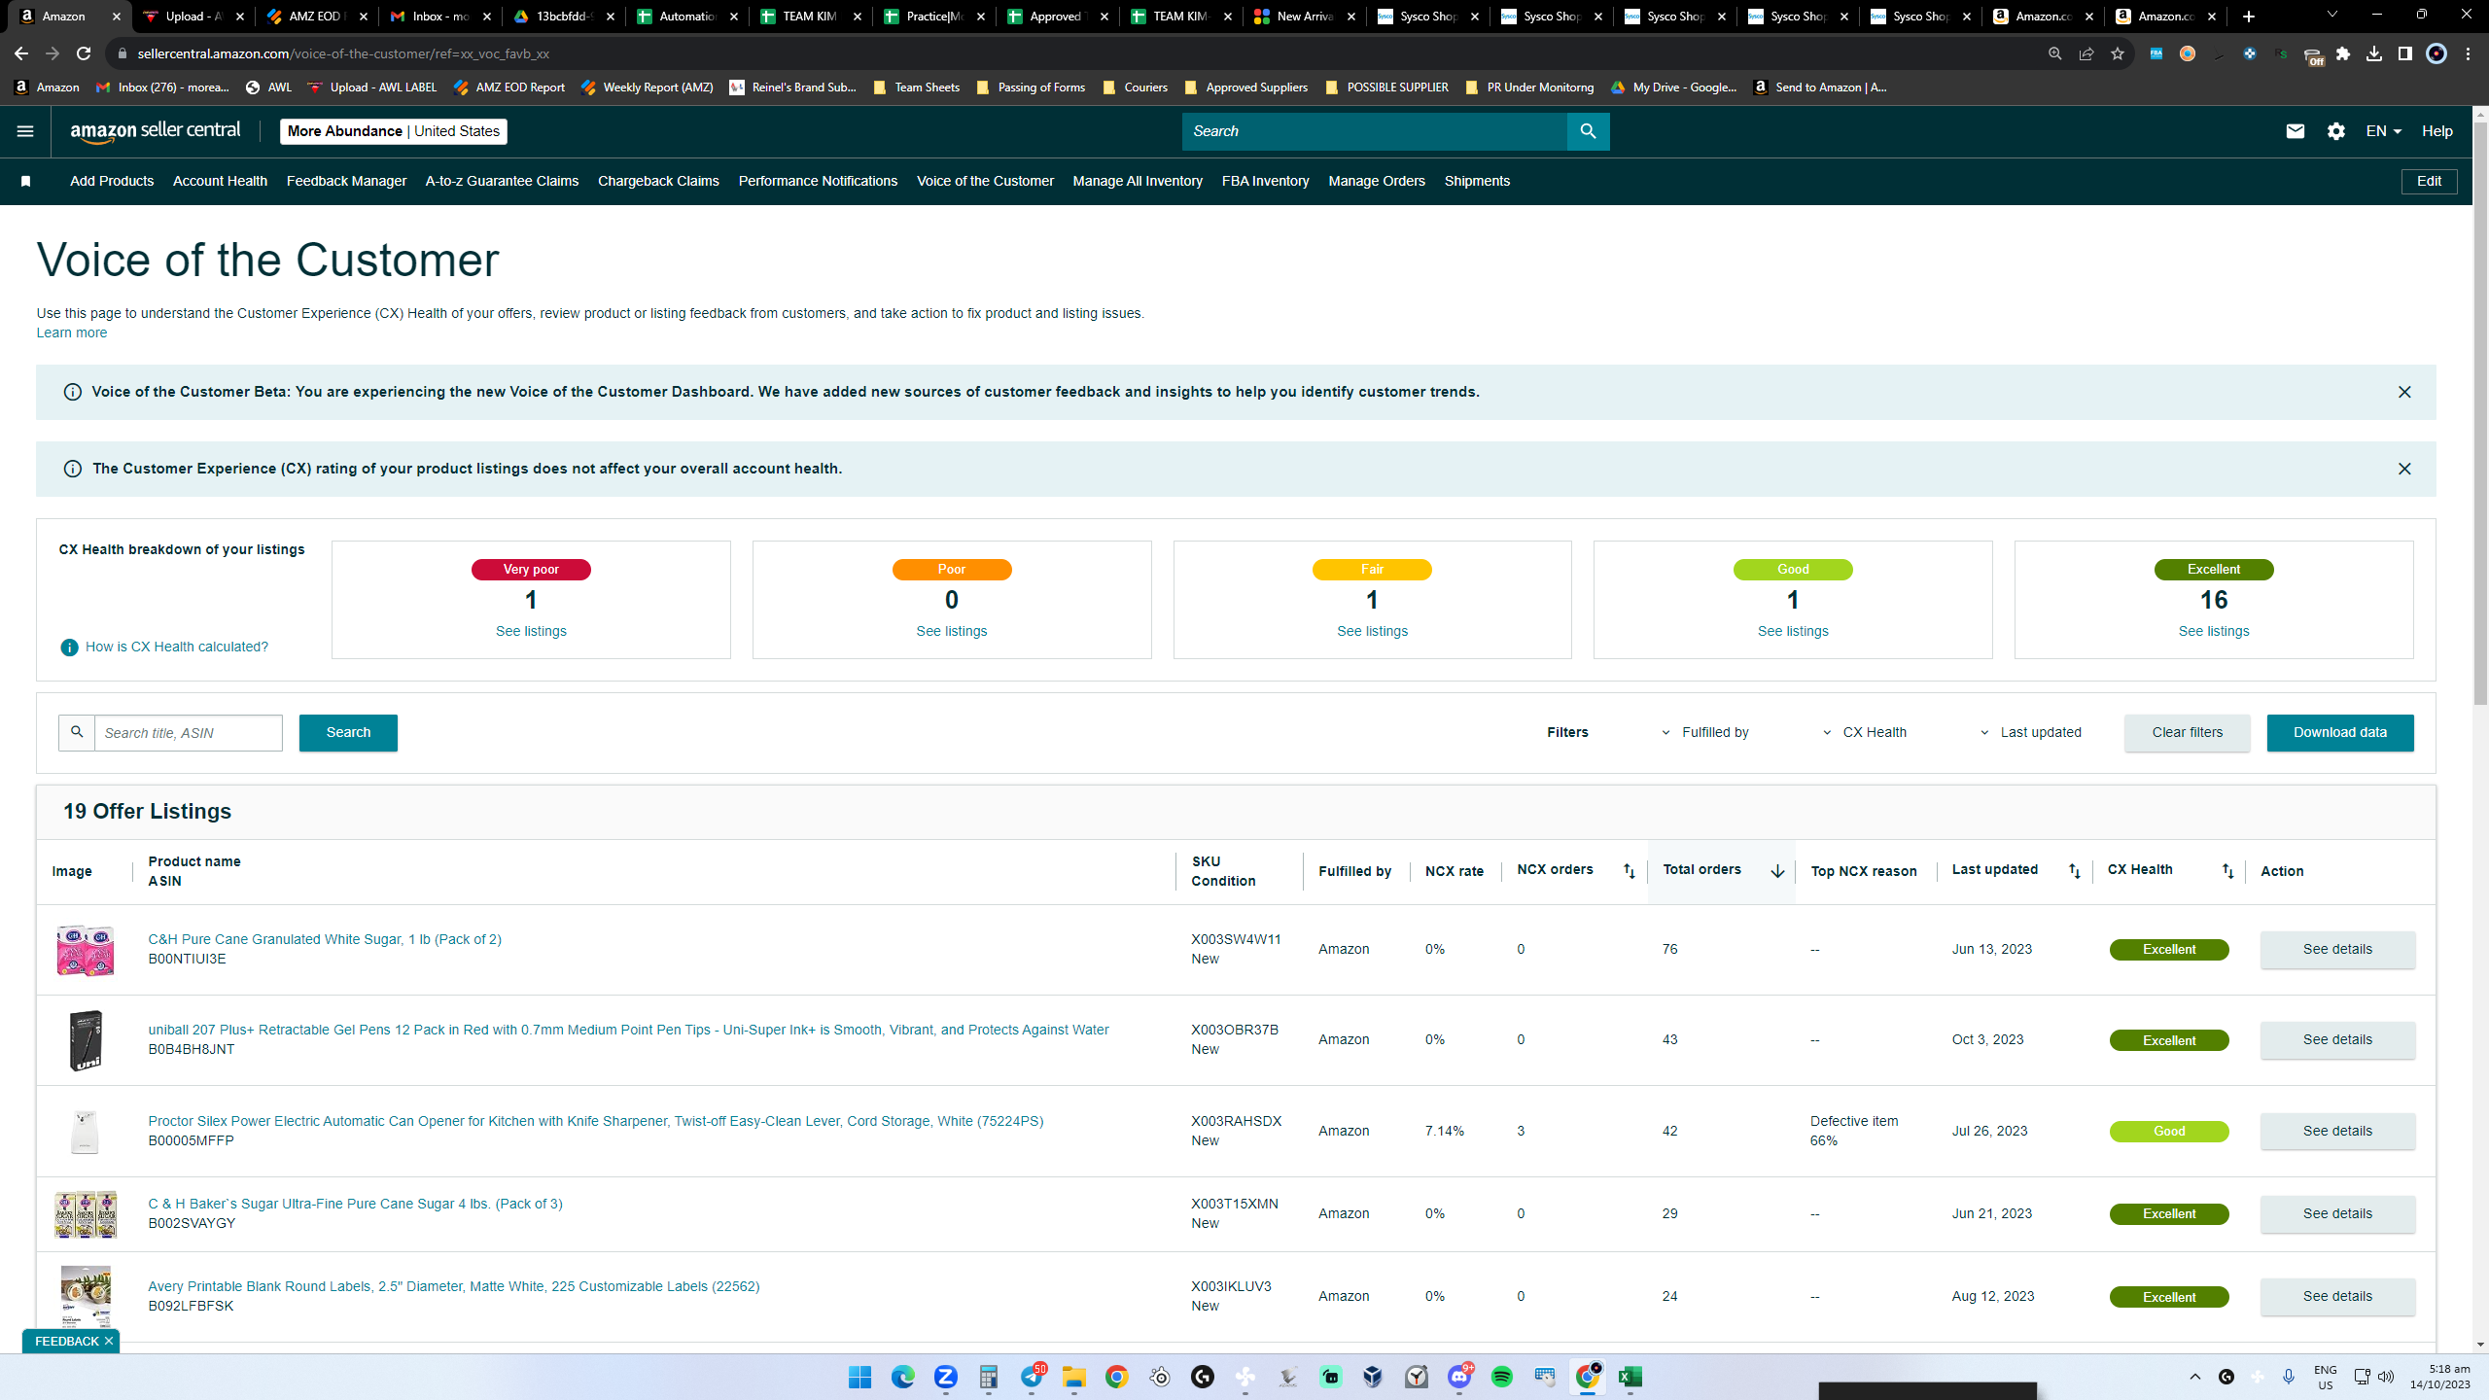This screenshot has height=1400, width=2489.
Task: Open FBA Inventory menu item
Action: pyautogui.click(x=1265, y=182)
